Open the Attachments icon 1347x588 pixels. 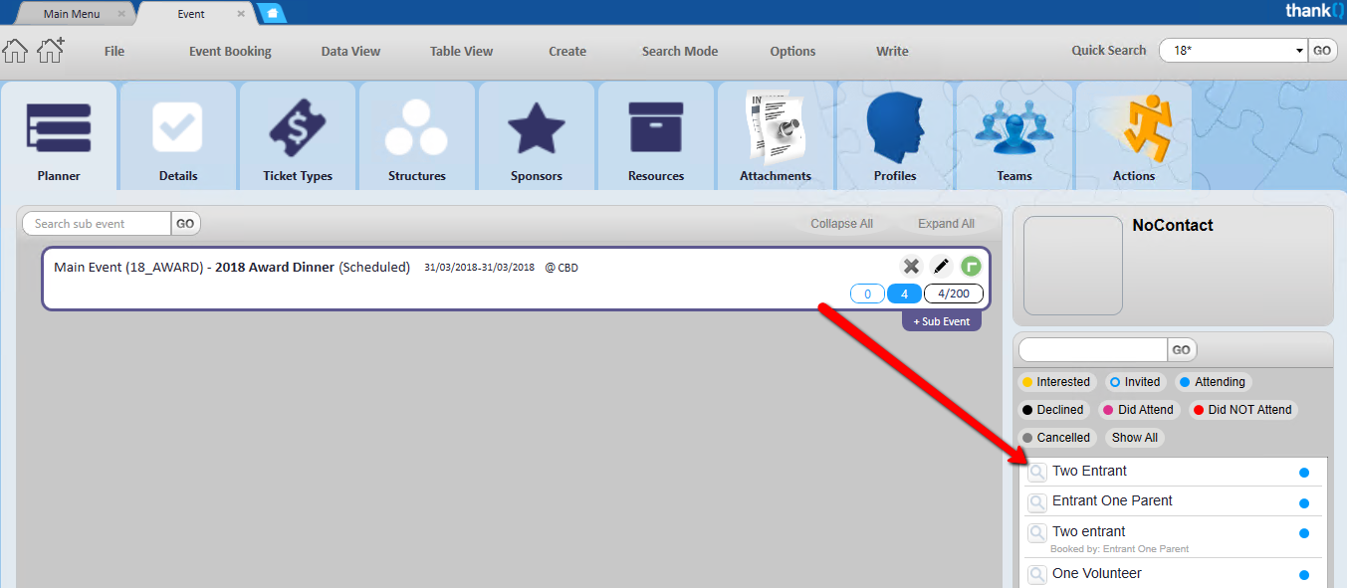pyautogui.click(x=775, y=128)
